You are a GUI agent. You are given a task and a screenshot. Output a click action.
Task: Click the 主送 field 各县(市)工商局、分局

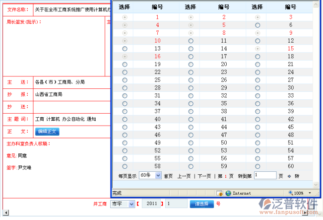click(72, 82)
